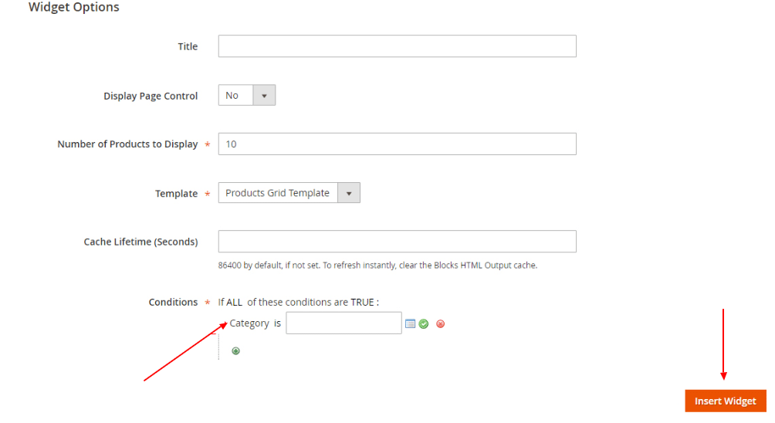Expand the Template dropdown

click(x=289, y=193)
